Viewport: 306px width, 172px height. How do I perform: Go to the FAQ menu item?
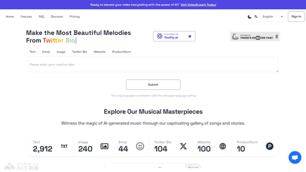(x=41, y=17)
